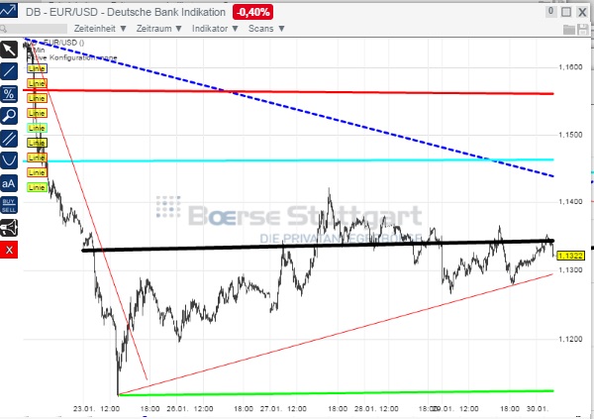The height and width of the screenshot is (419, 594).
Task: Select the second Linie label
Action: (37, 83)
